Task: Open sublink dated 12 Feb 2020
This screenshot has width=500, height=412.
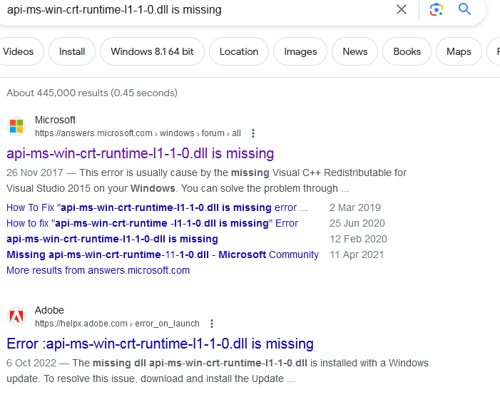Action: point(112,239)
